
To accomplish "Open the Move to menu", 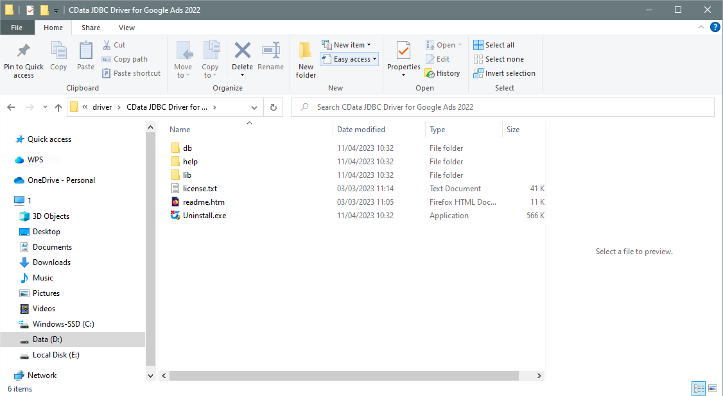I will click(183, 60).
